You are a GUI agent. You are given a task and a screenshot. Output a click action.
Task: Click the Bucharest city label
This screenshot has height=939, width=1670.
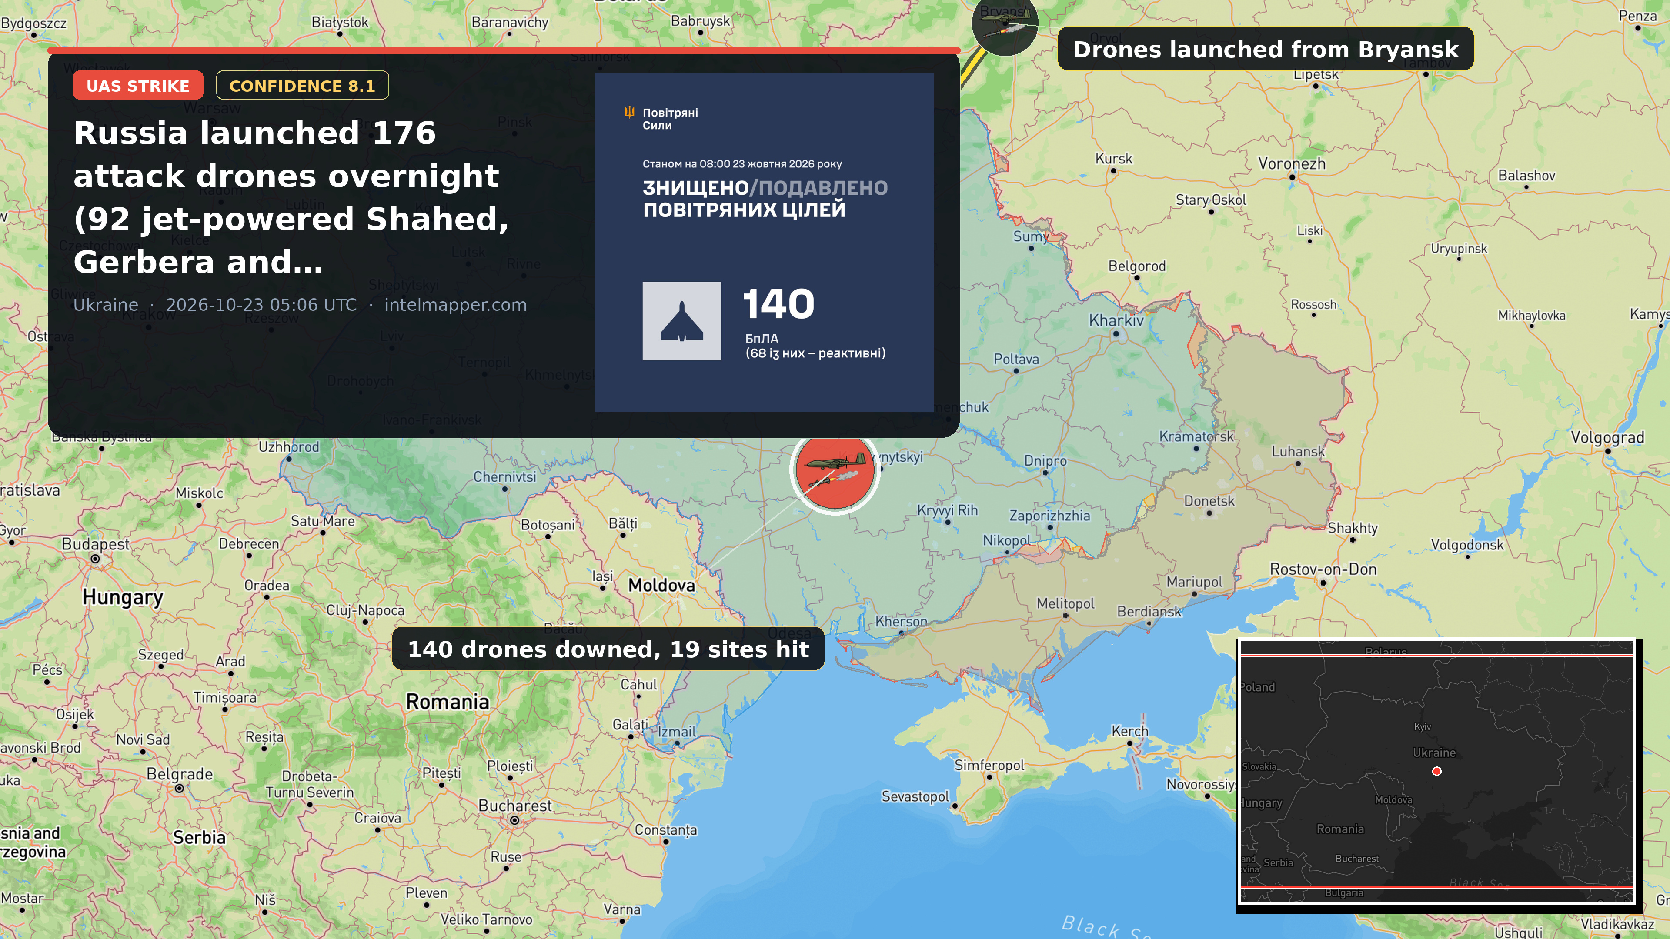515,806
